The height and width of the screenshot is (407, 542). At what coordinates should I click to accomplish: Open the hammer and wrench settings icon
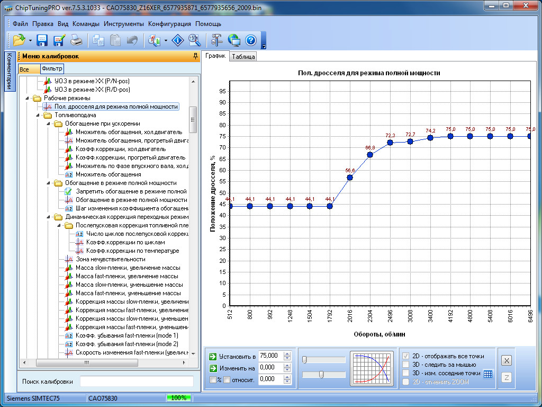click(216, 40)
